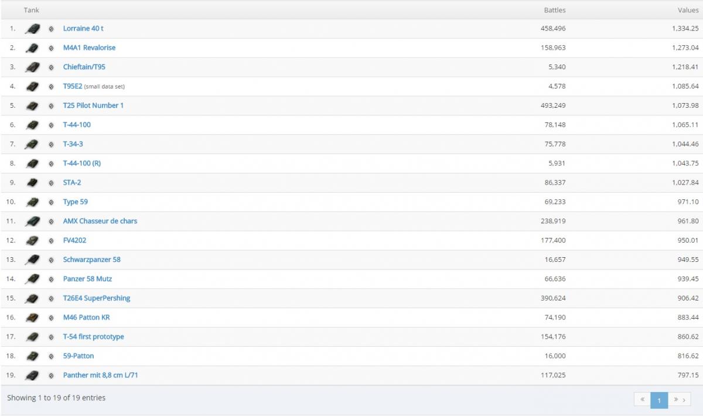Image resolution: width=703 pixels, height=416 pixels.
Task: Go to the previous page with double-left arrows
Action: coord(642,400)
